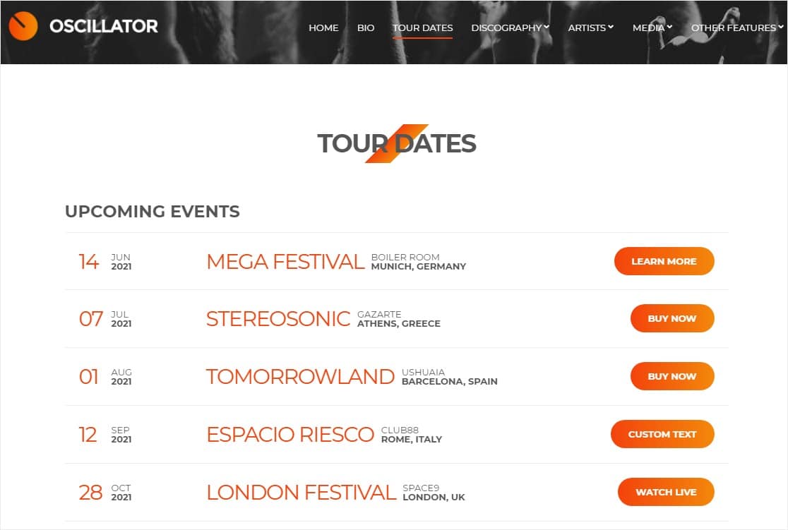
Task: Go to the Bio page
Action: pyautogui.click(x=366, y=28)
